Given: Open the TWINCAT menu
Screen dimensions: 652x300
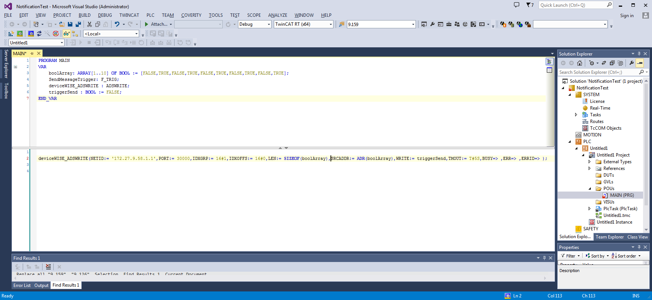Looking at the screenshot, I should pos(129,15).
